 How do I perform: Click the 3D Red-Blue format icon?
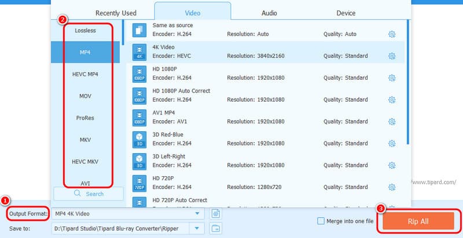coord(139,139)
